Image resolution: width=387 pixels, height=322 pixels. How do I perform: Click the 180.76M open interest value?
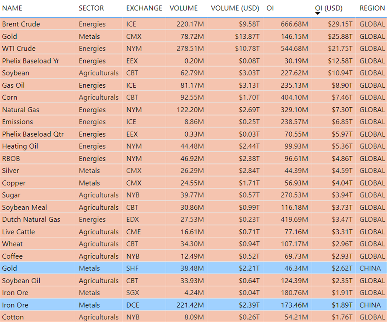[x=294, y=293]
